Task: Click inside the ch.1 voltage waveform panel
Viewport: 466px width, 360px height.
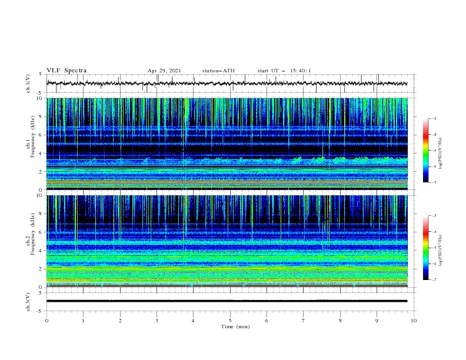Action: click(x=231, y=84)
